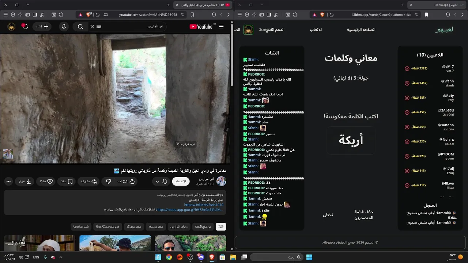Remove player @RoJy with X icon
This screenshot has height=263, width=468.
(x=407, y=98)
